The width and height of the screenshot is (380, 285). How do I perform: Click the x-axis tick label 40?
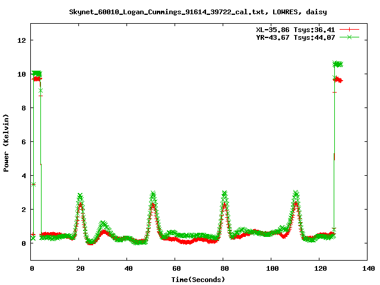tap(128, 268)
